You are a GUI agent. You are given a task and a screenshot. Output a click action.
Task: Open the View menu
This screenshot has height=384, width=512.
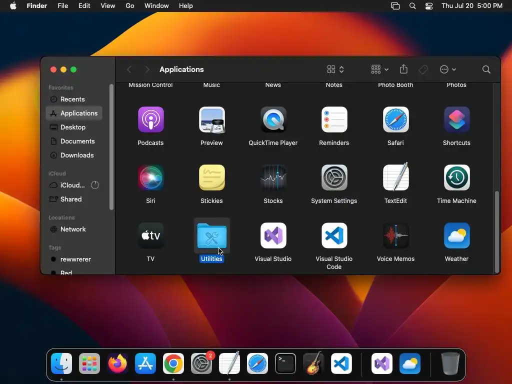click(108, 6)
